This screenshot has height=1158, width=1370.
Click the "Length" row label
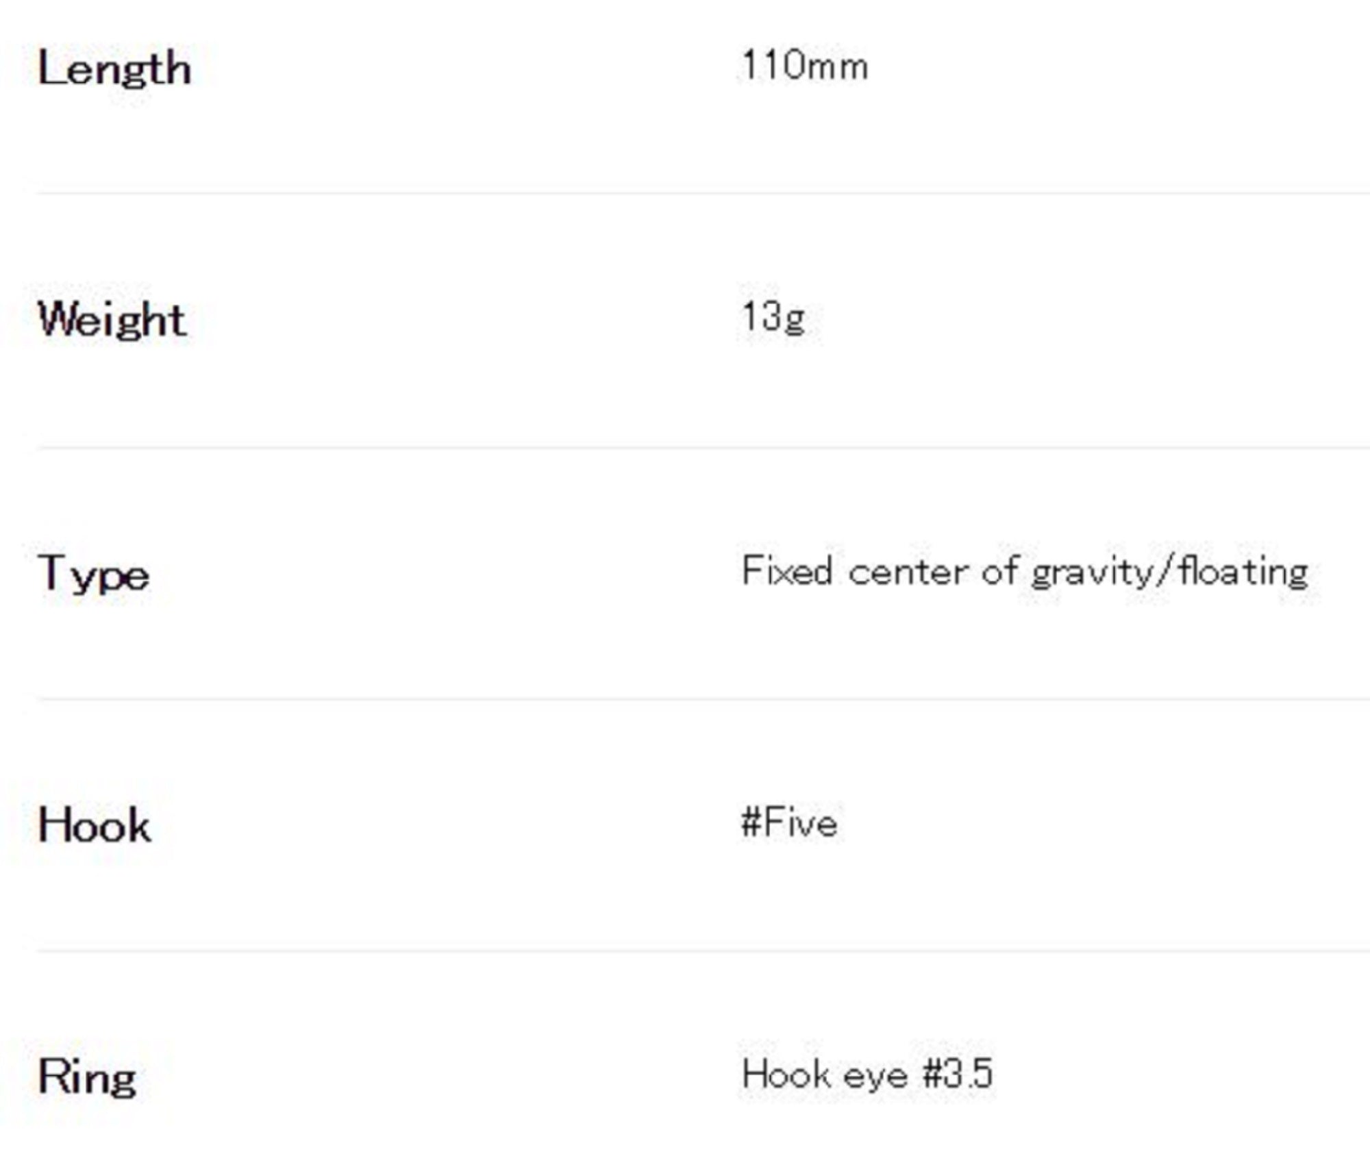(114, 69)
